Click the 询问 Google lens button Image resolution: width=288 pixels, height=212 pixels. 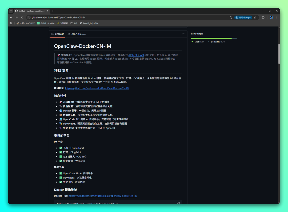pos(243,17)
